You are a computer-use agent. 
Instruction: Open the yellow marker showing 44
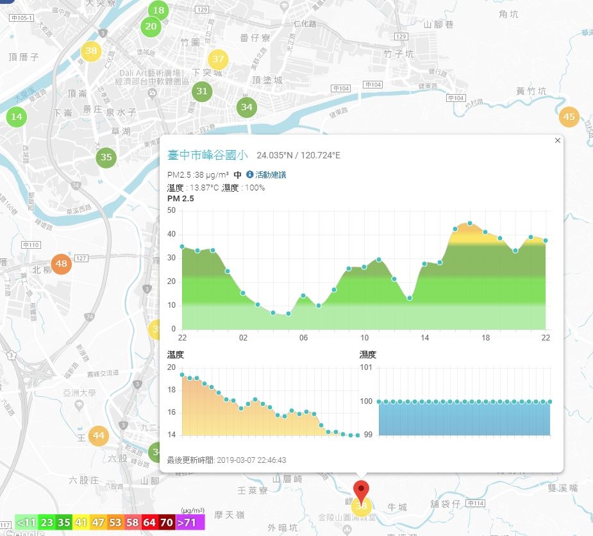click(98, 436)
